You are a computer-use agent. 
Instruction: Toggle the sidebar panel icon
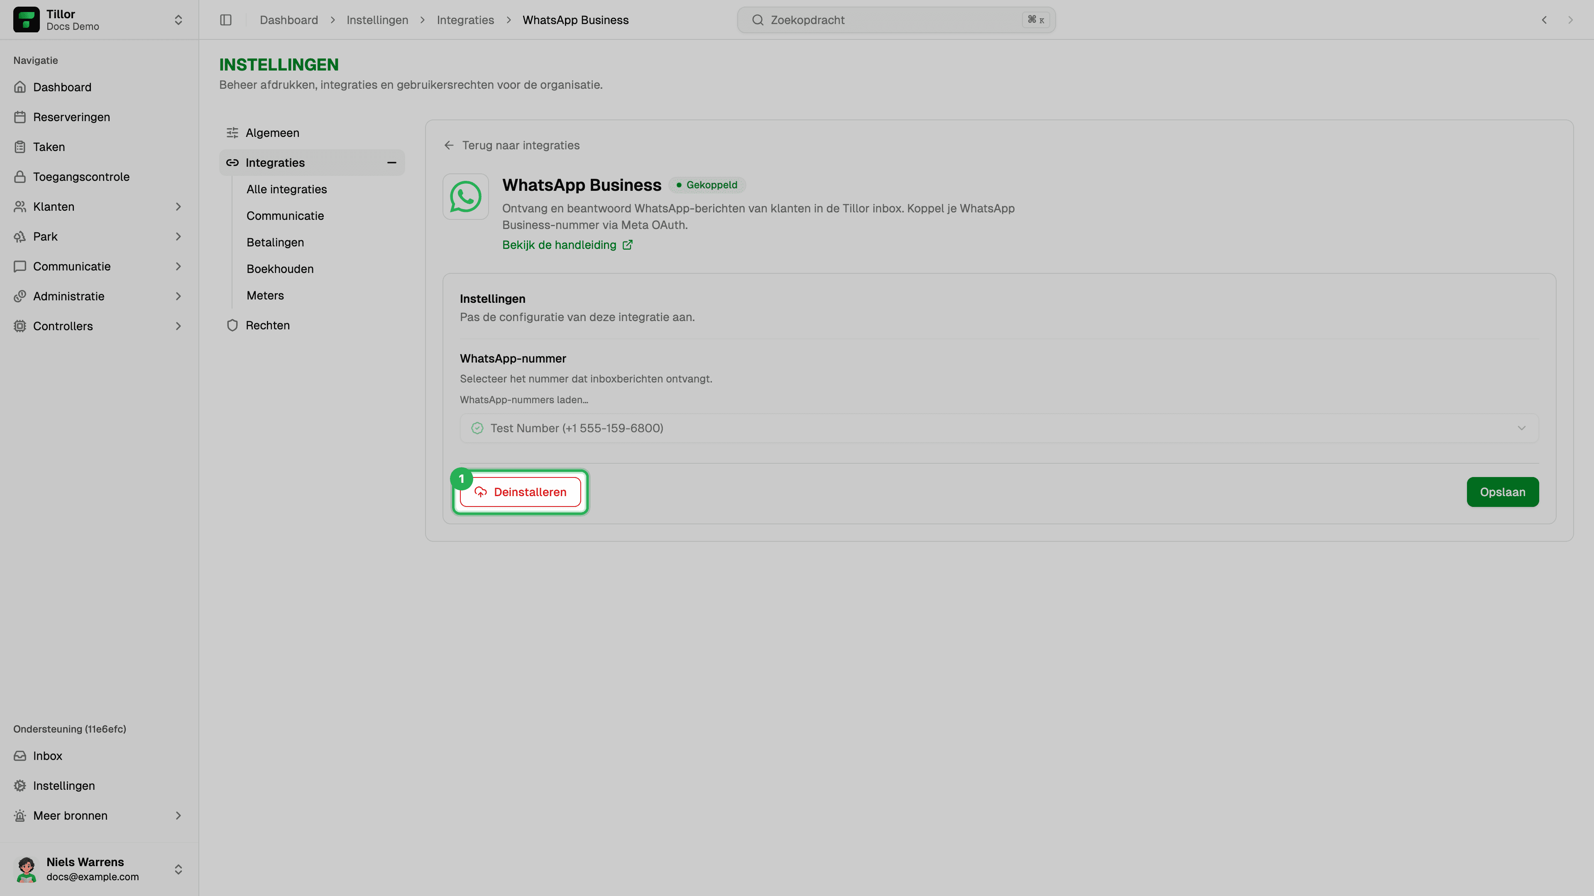(226, 20)
